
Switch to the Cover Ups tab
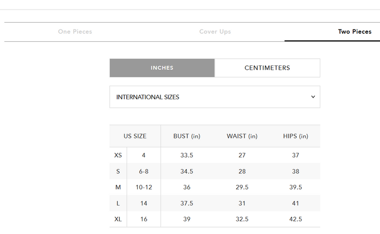215,32
